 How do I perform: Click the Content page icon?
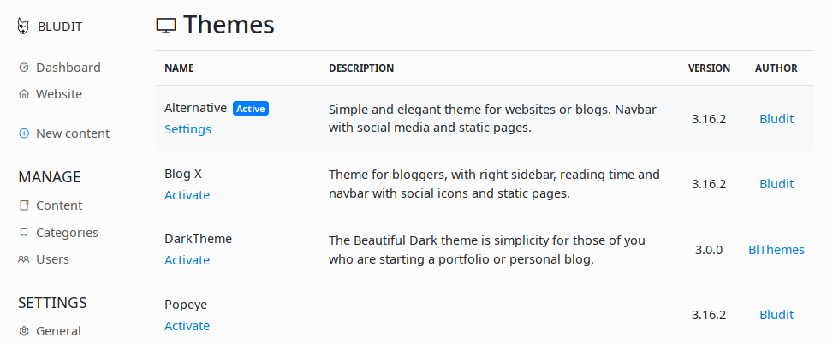pyautogui.click(x=24, y=205)
